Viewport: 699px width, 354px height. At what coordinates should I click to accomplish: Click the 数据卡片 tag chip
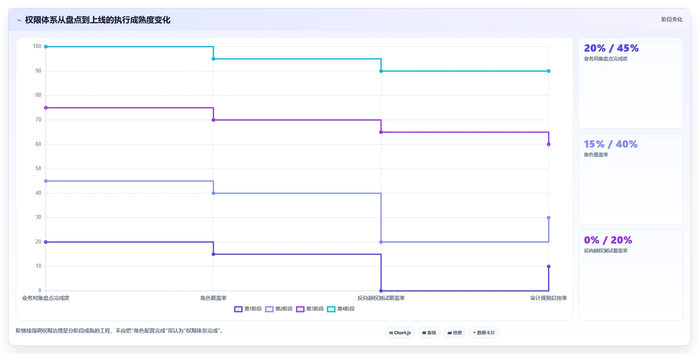point(484,333)
